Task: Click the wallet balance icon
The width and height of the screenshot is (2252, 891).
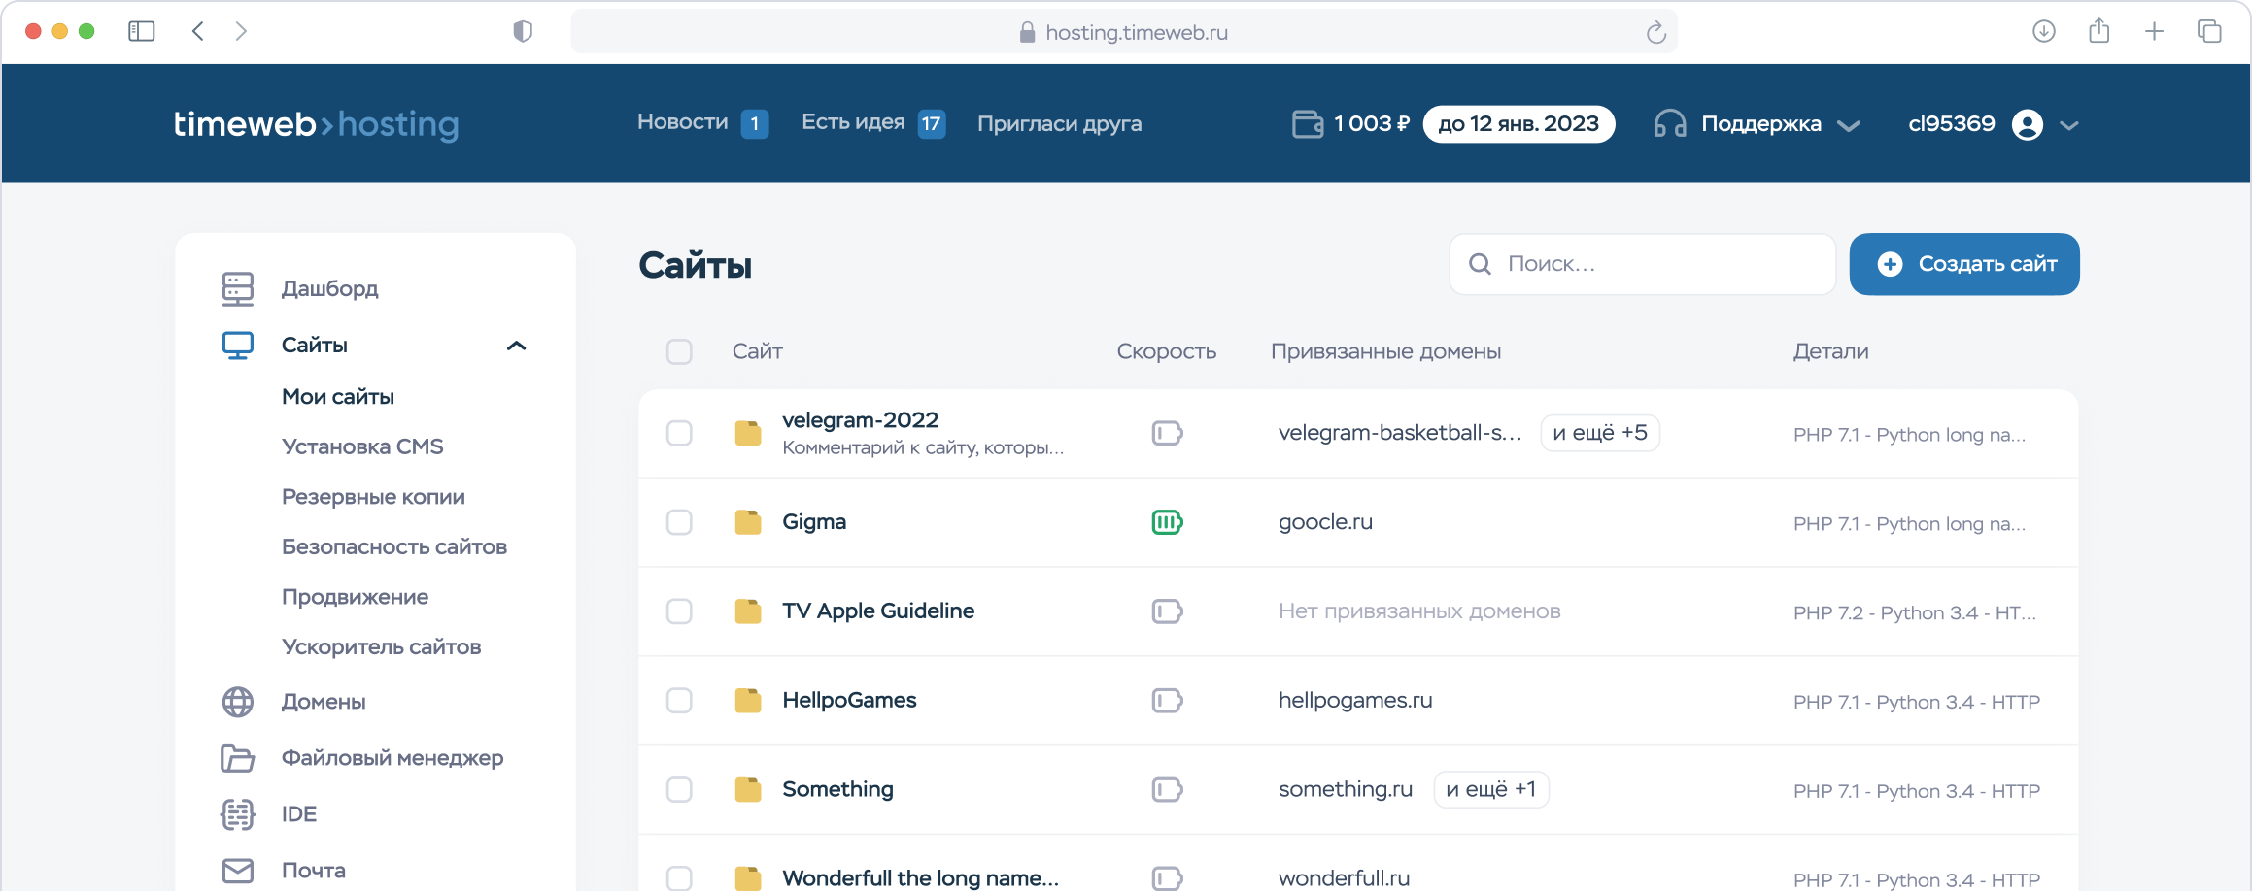Action: click(1308, 124)
